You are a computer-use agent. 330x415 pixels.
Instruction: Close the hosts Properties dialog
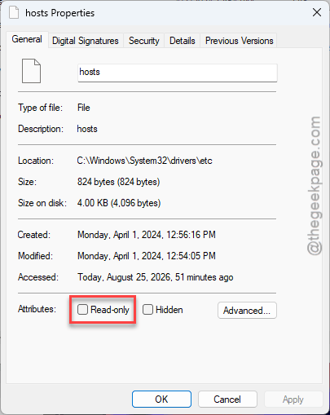click(x=317, y=12)
